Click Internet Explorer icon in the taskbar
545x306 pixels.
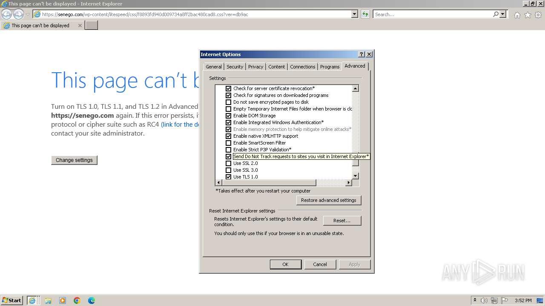[33, 300]
